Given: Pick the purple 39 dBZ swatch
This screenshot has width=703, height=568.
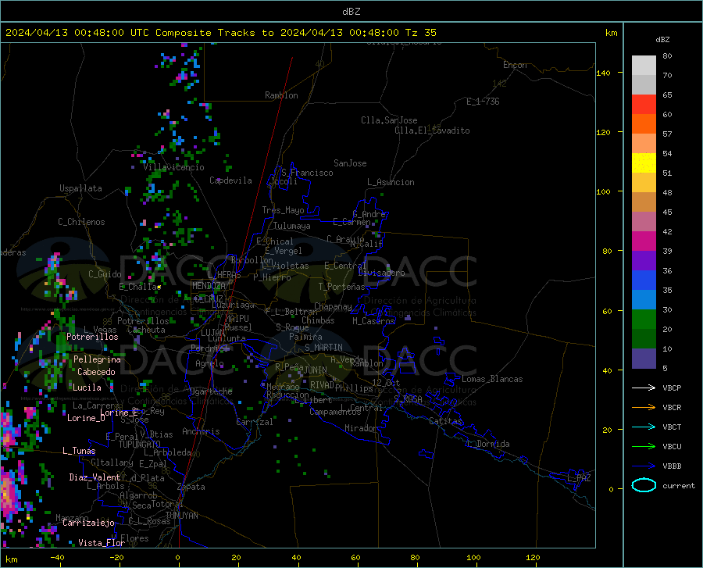Looking at the screenshot, I should (x=644, y=261).
